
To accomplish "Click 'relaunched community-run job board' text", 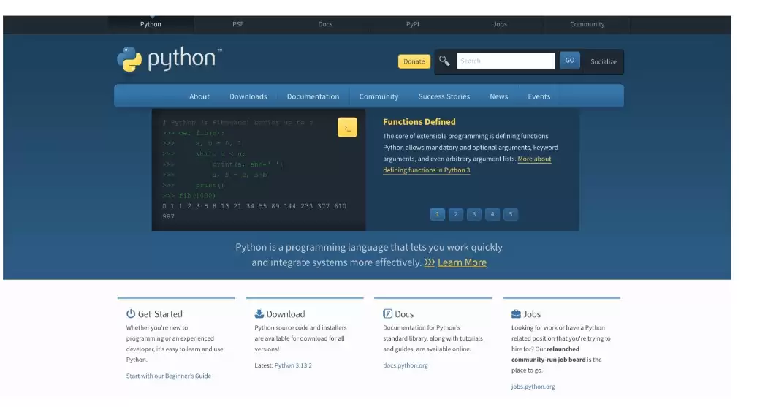I will click(x=549, y=354).
